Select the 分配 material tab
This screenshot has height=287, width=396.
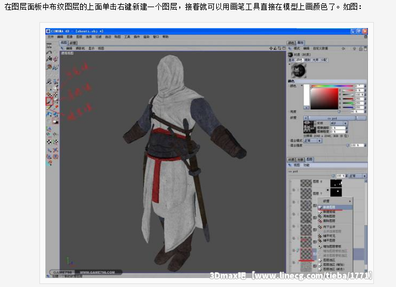click(324, 60)
